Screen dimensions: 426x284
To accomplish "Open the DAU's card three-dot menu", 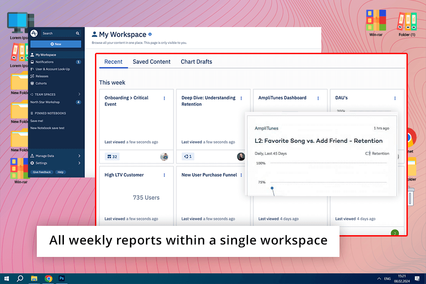I will click(x=395, y=98).
